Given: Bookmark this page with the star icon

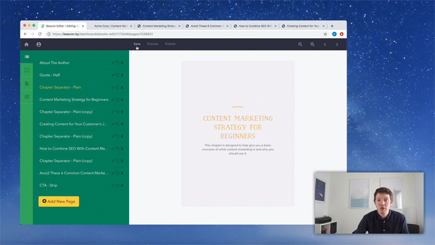Looking at the screenshot, I should (x=325, y=34).
